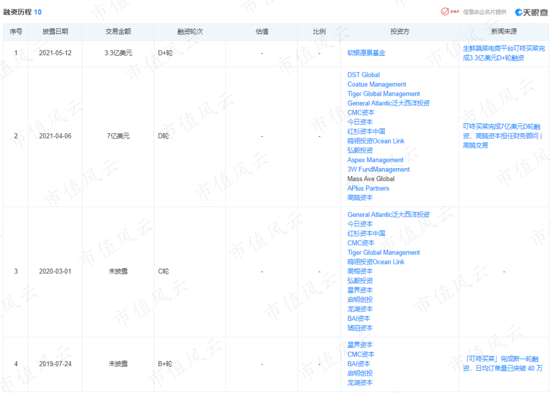Open the 软银愿景基金 investor link
The image size is (551, 393).
pos(366,53)
